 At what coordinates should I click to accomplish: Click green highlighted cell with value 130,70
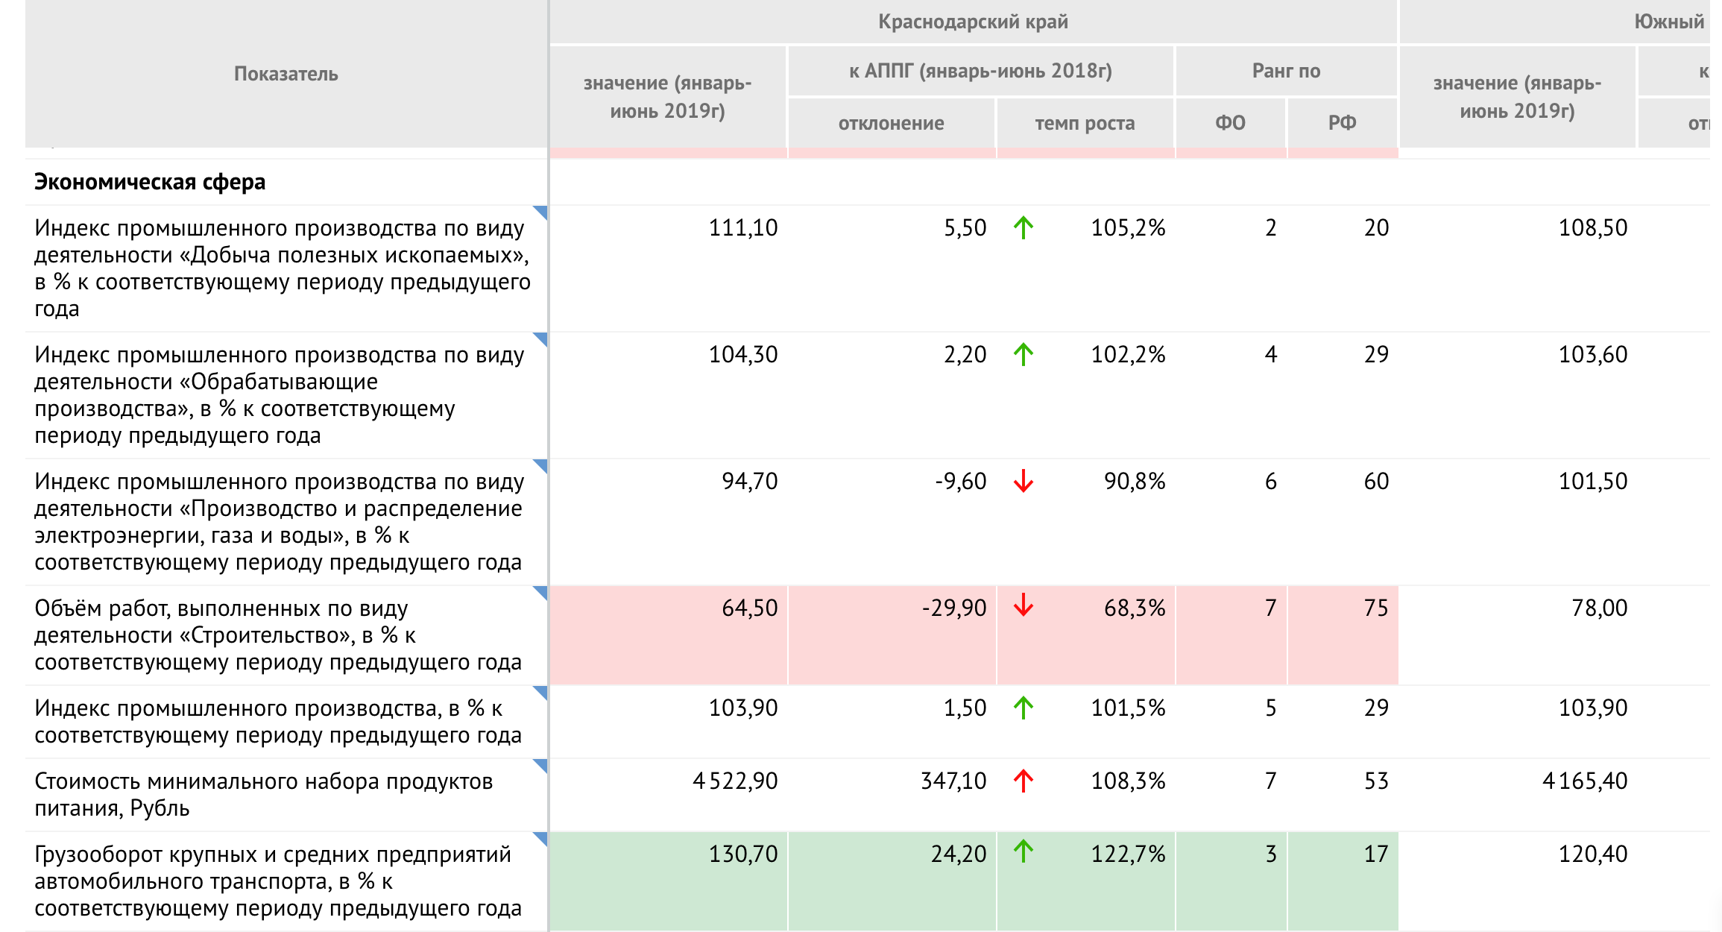pos(742,854)
